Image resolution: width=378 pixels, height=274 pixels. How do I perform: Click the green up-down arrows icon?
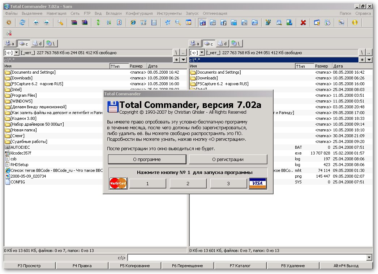(98, 23)
